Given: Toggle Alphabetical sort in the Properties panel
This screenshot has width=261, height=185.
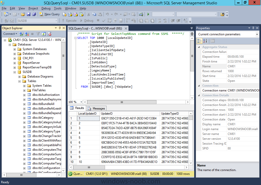Looking at the screenshot, I should coord(205,41).
